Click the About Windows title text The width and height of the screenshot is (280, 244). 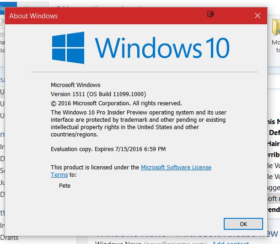tap(33, 16)
